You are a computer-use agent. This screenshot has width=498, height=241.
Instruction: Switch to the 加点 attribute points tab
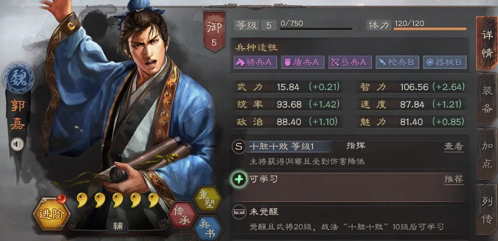[x=487, y=154]
